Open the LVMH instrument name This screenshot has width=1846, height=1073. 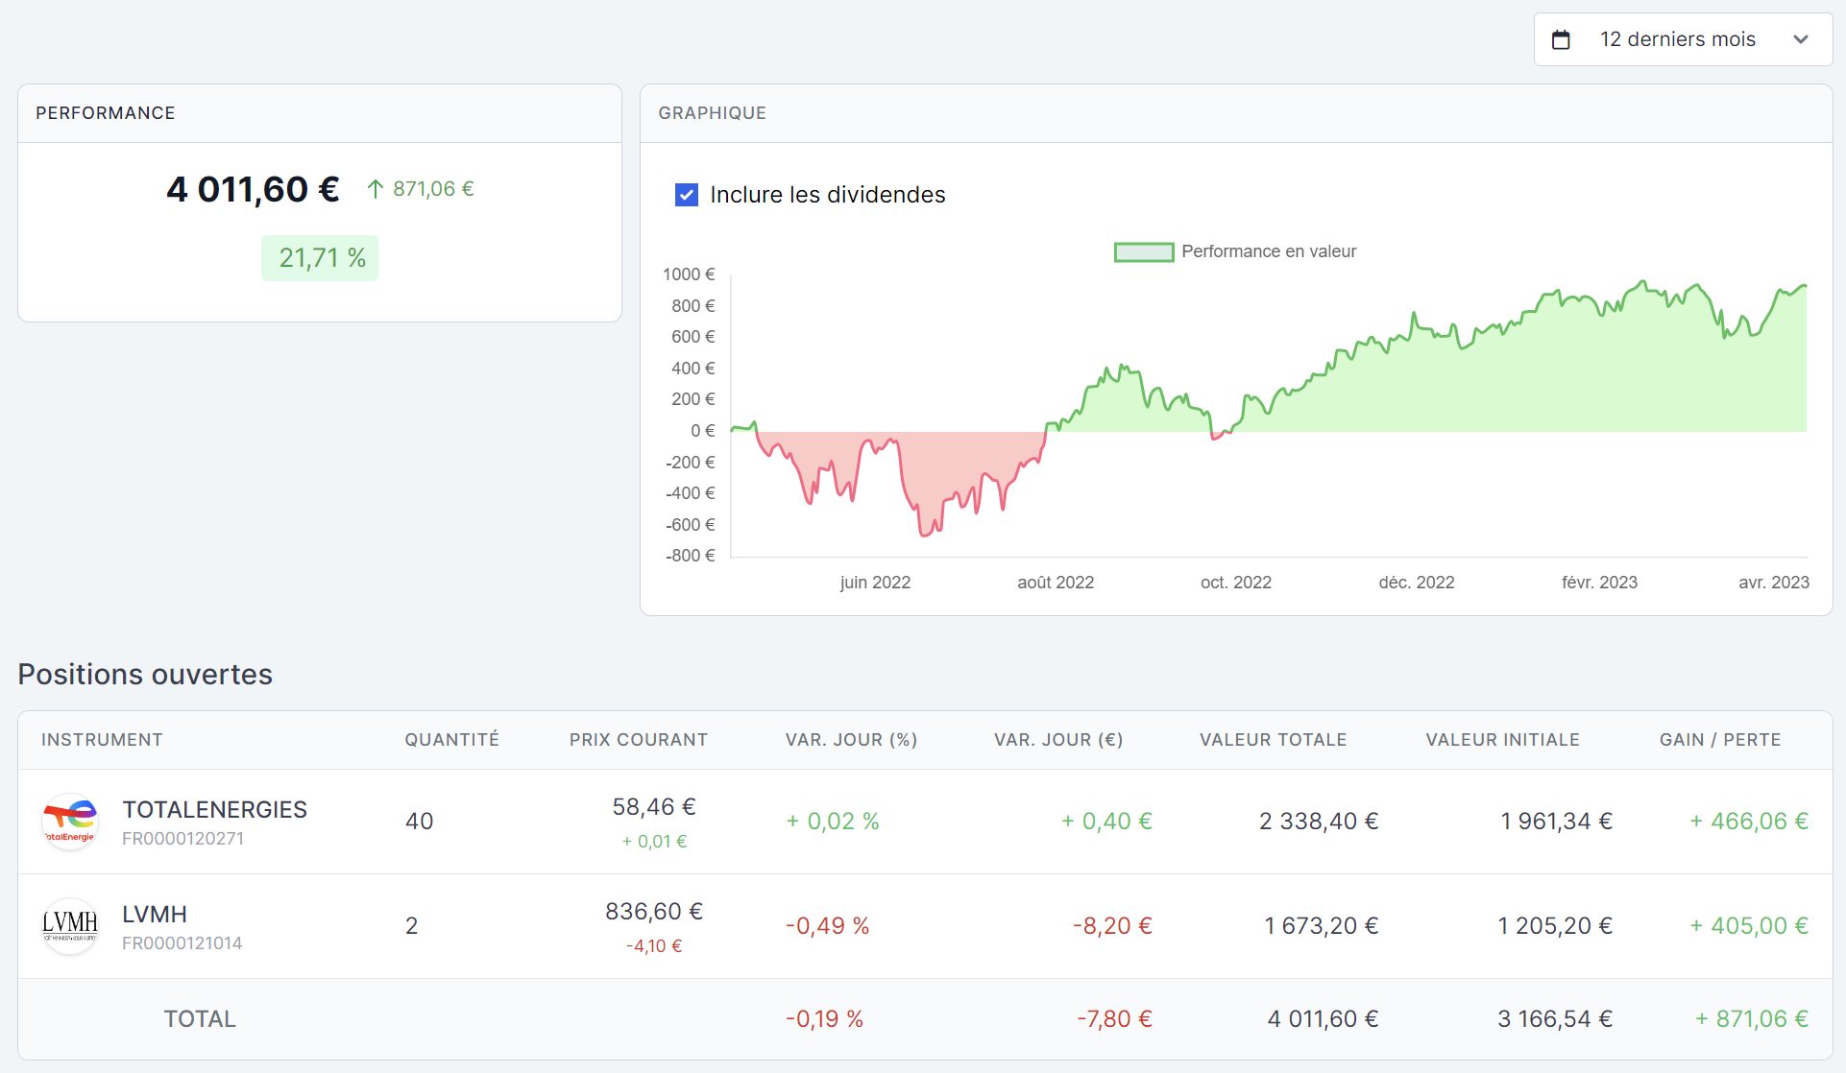(x=155, y=914)
